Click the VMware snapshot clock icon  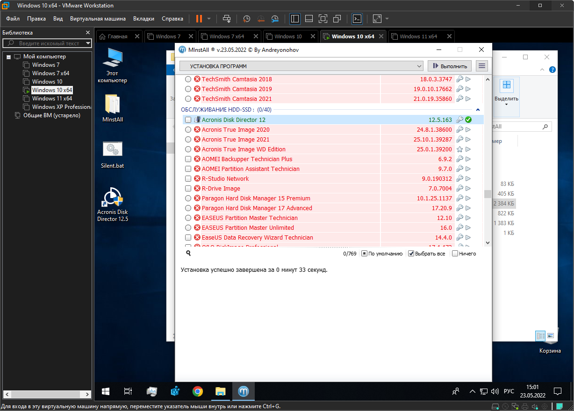[246, 19]
